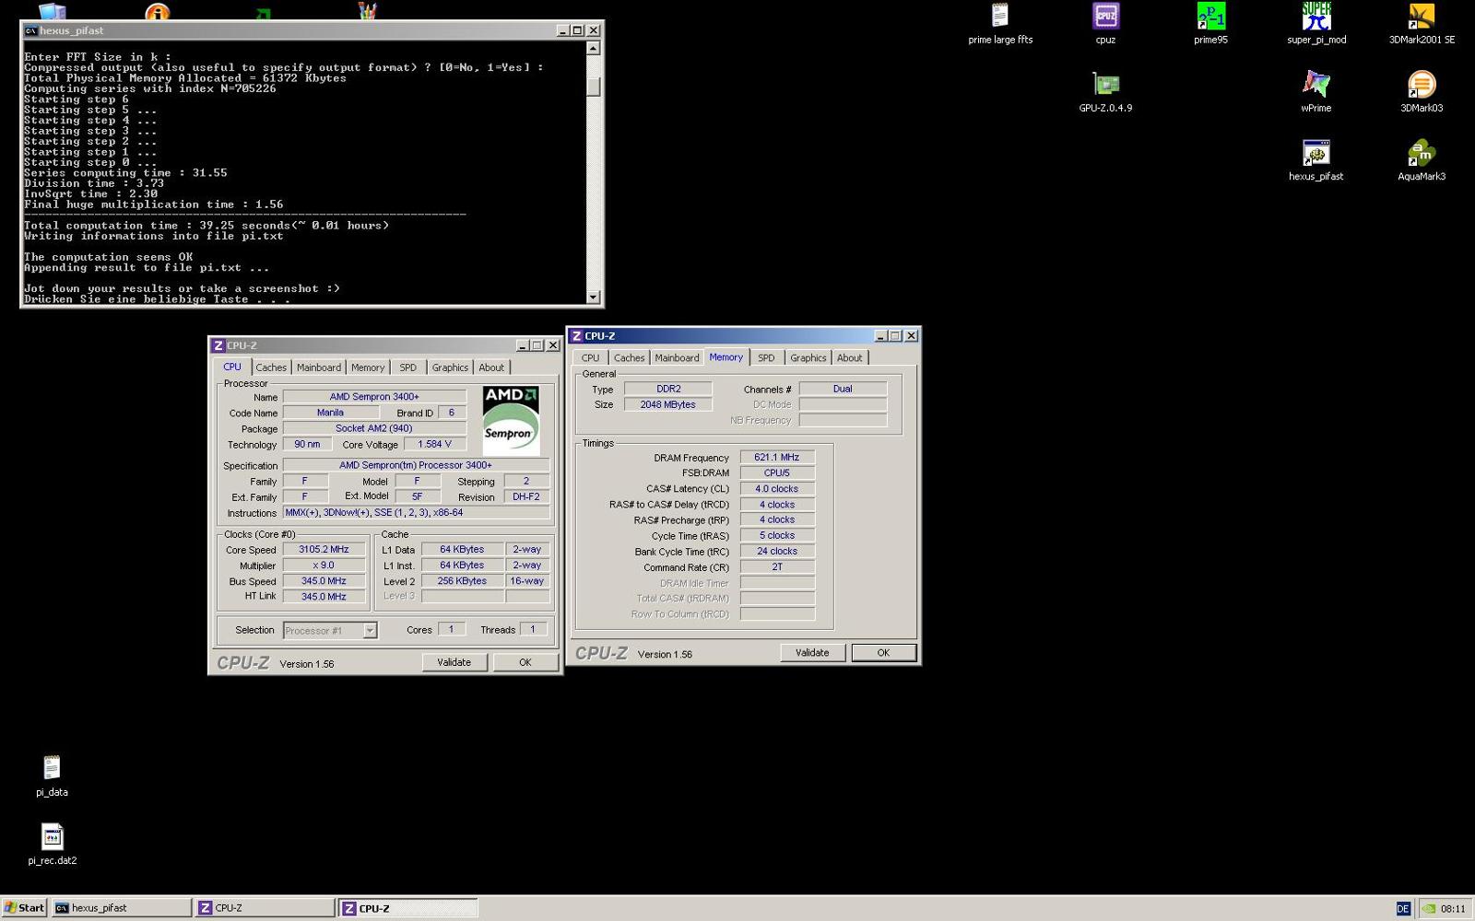1475x921 pixels.
Task: Launch GPU-Z.0.4.9 from the desktop
Action: tap(1105, 92)
